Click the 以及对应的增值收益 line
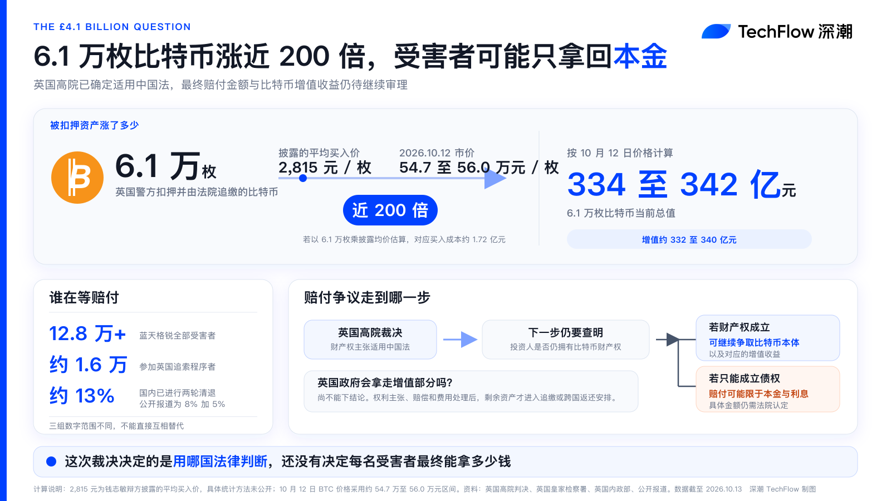The image size is (891, 501). pos(745,354)
